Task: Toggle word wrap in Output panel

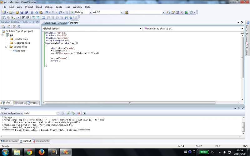Action: tap(84, 113)
